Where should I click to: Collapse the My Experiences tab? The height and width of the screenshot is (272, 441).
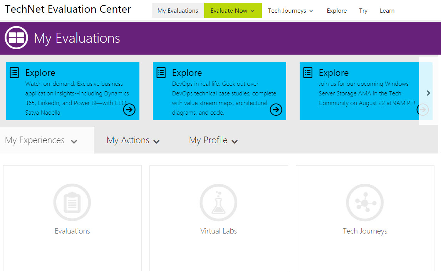pos(41,140)
